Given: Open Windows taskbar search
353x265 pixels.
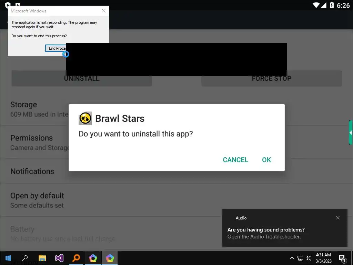Looking at the screenshot, I should coord(25,258).
